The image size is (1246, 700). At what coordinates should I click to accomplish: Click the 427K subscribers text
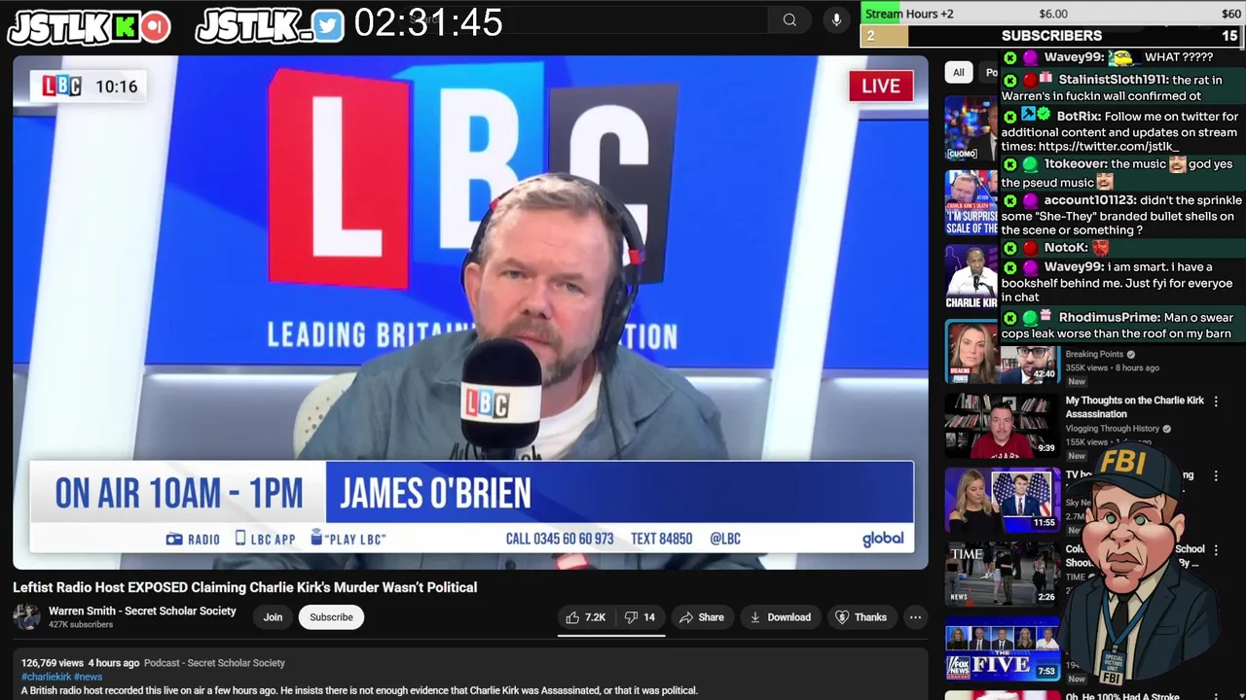[81, 625]
